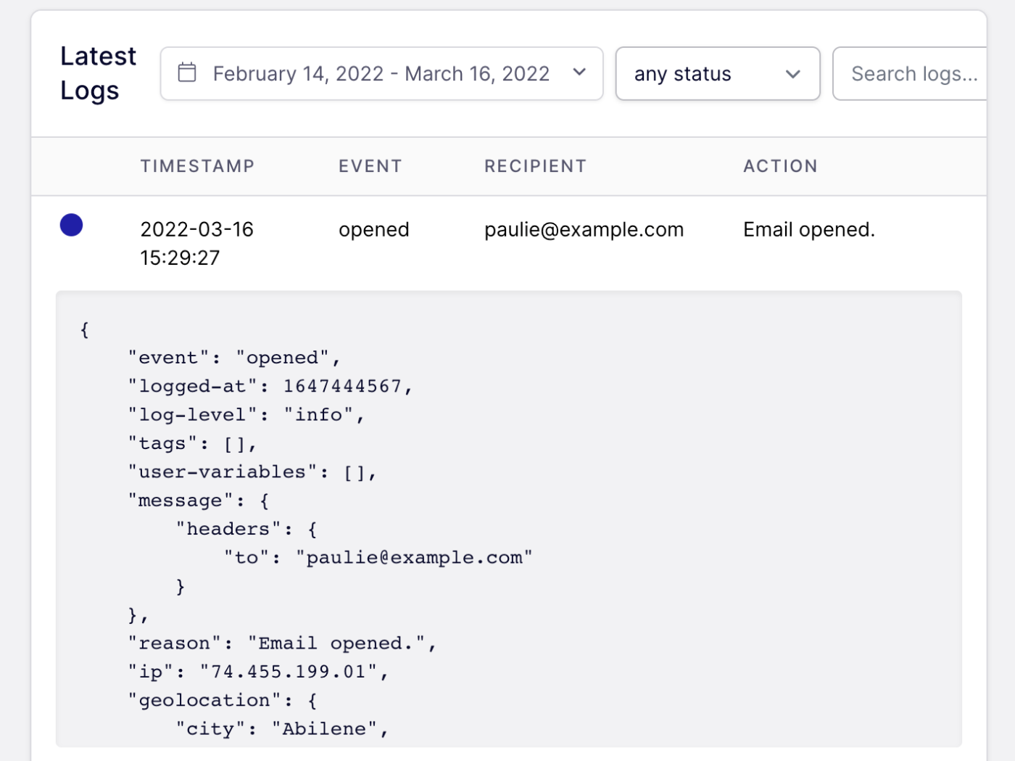Click the "city": "Abilene" JSON line
The image size is (1015, 761).
pyautogui.click(x=282, y=728)
